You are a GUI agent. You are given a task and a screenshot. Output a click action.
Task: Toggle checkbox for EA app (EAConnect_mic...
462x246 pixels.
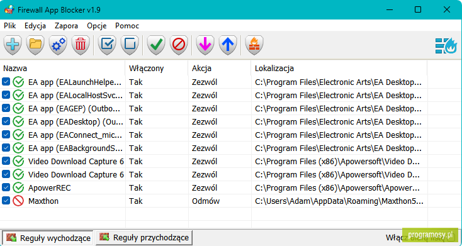click(x=6, y=135)
